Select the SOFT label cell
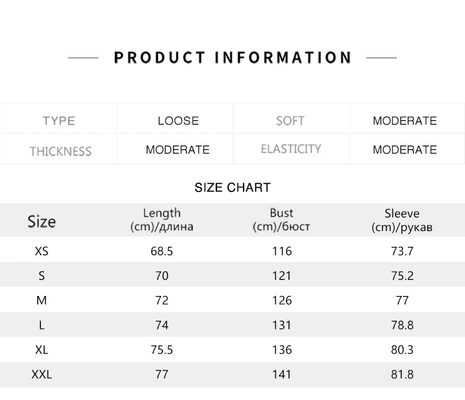Screen dimensions: 465x400 click(291, 118)
